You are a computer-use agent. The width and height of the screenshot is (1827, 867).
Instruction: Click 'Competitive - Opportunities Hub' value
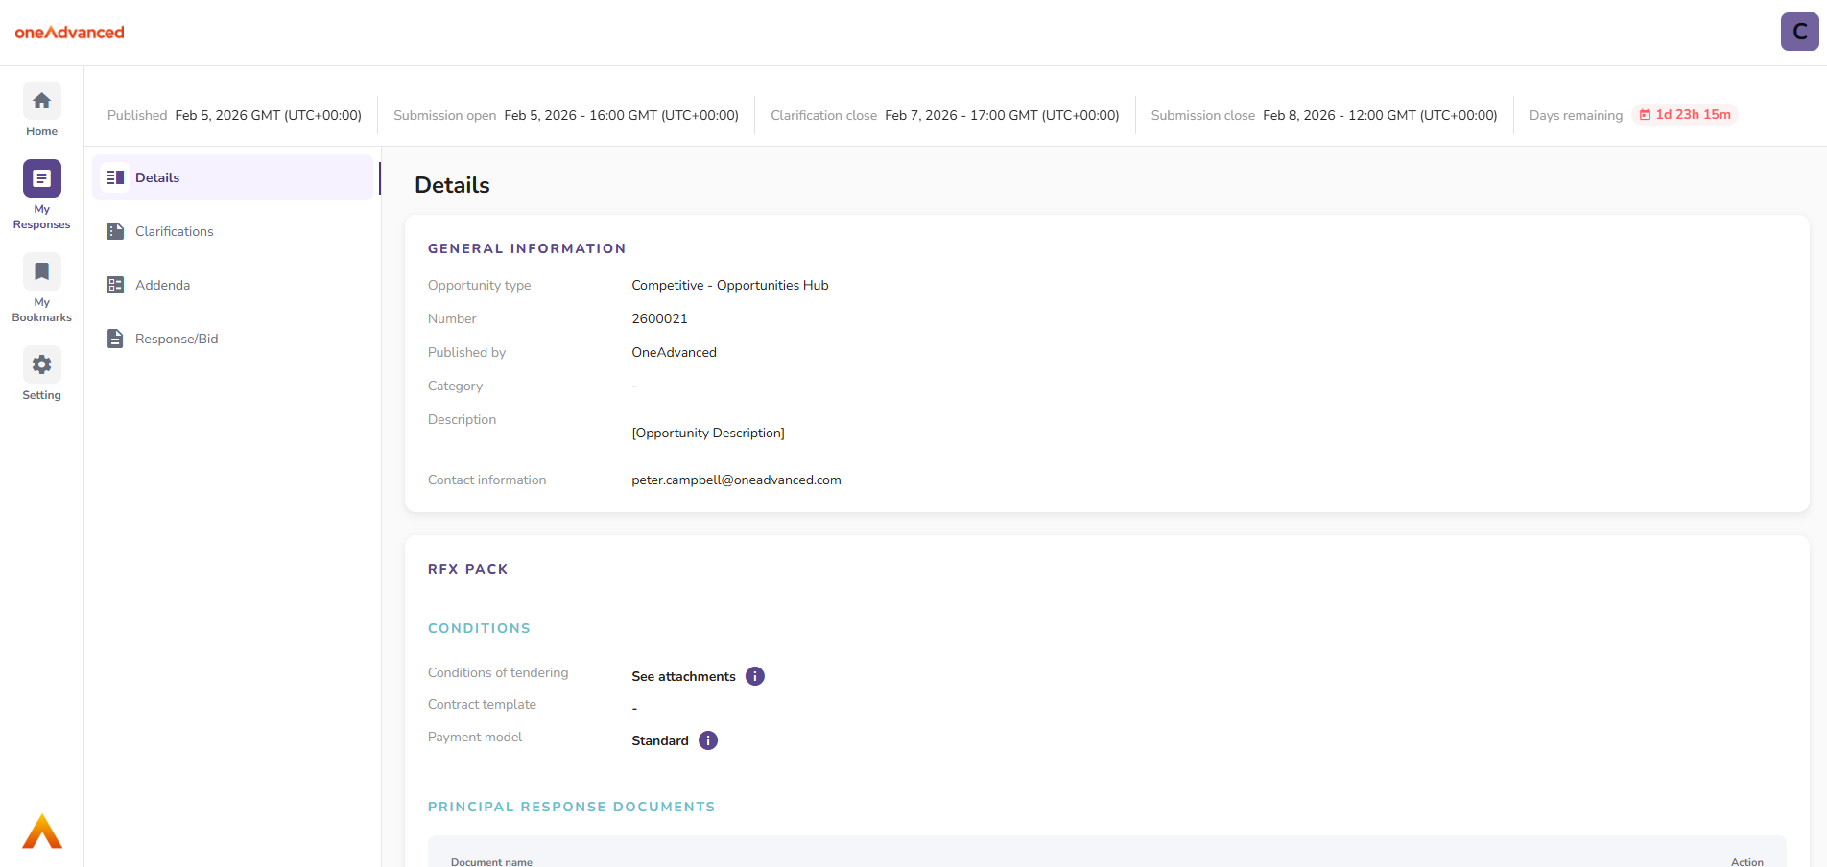click(x=730, y=285)
